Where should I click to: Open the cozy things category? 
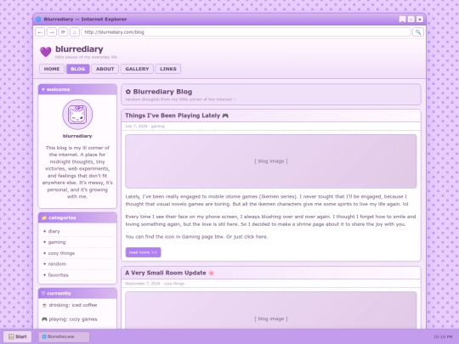[61, 253]
